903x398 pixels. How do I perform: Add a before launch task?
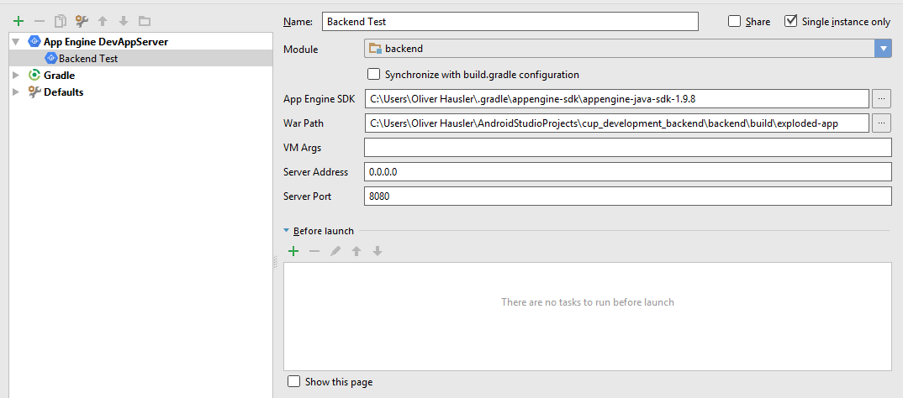pos(293,251)
